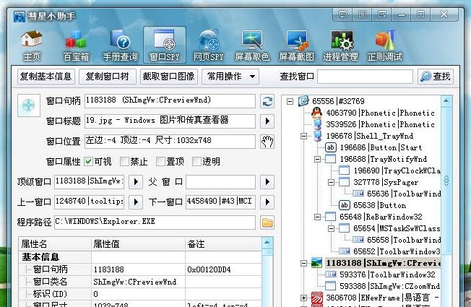471x307 pixels.
Task: Click the 窗口标题 text field
Action: tap(170, 121)
